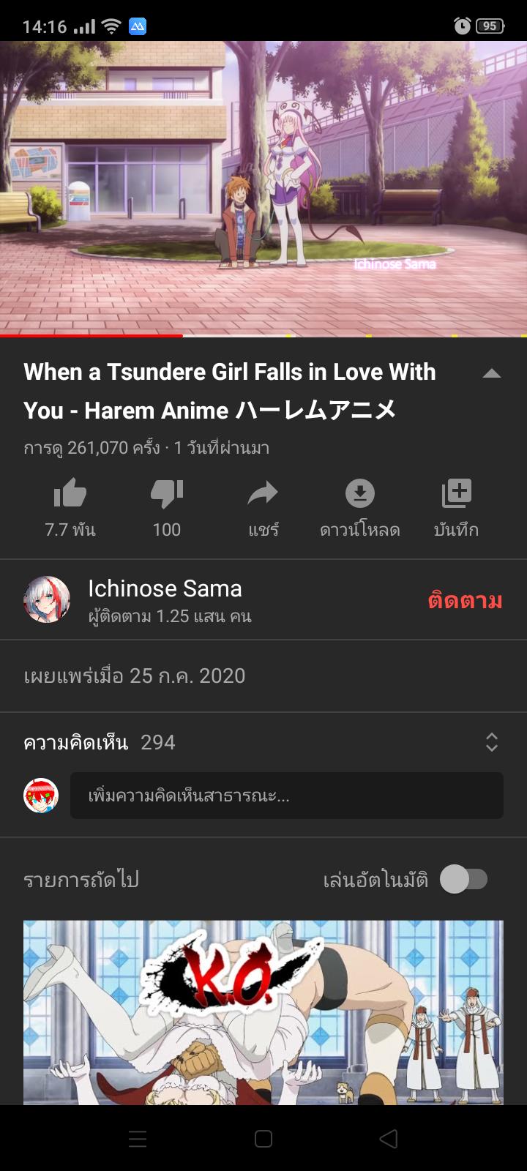This screenshot has width=527, height=1171.
Task: Tap the video player to show controls
Action: point(263,188)
